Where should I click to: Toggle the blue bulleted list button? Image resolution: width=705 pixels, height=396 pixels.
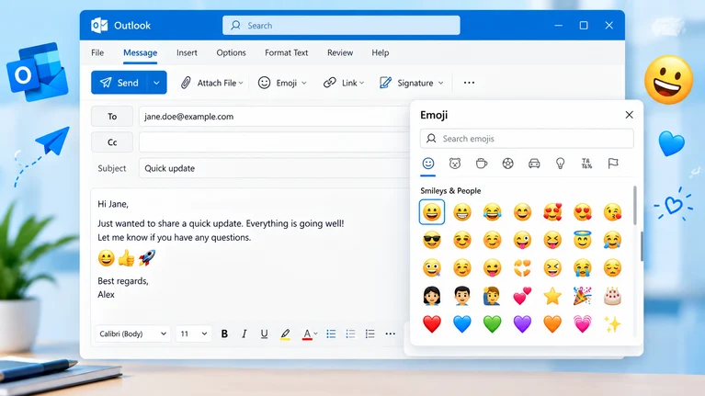click(331, 334)
